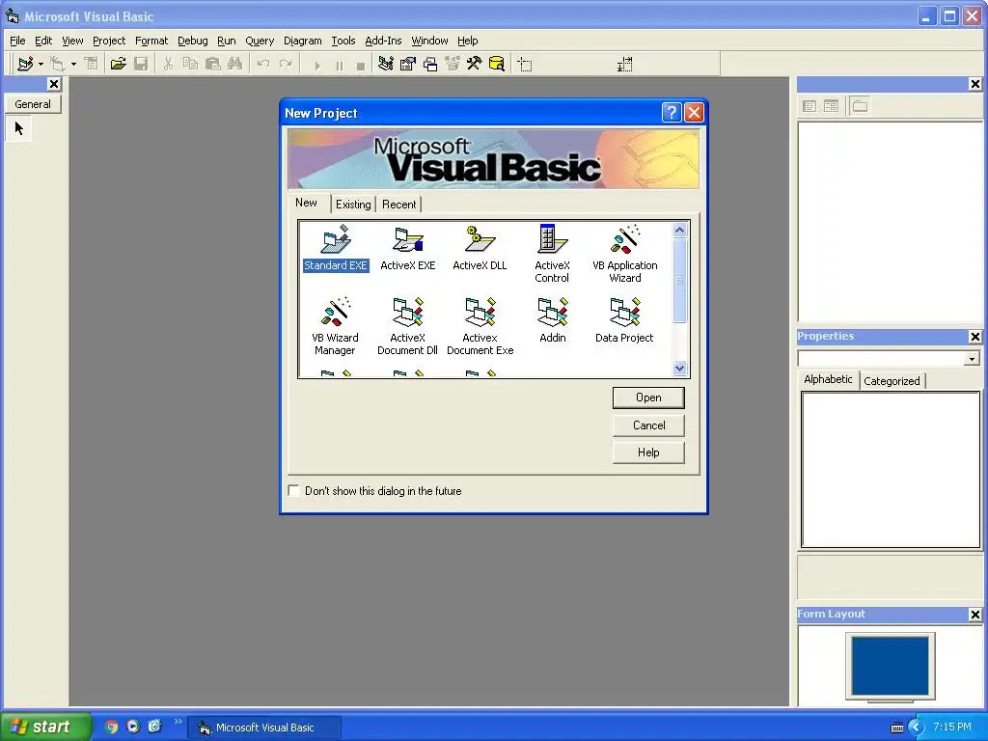Image resolution: width=988 pixels, height=741 pixels.
Task: Choose the Addin project type
Action: pyautogui.click(x=553, y=320)
